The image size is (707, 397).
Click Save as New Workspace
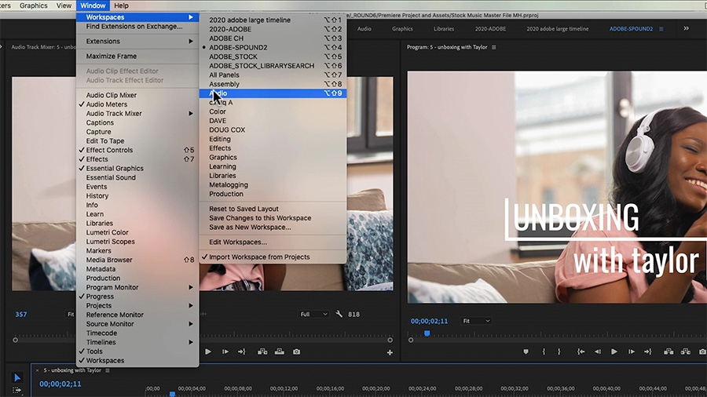tap(250, 228)
